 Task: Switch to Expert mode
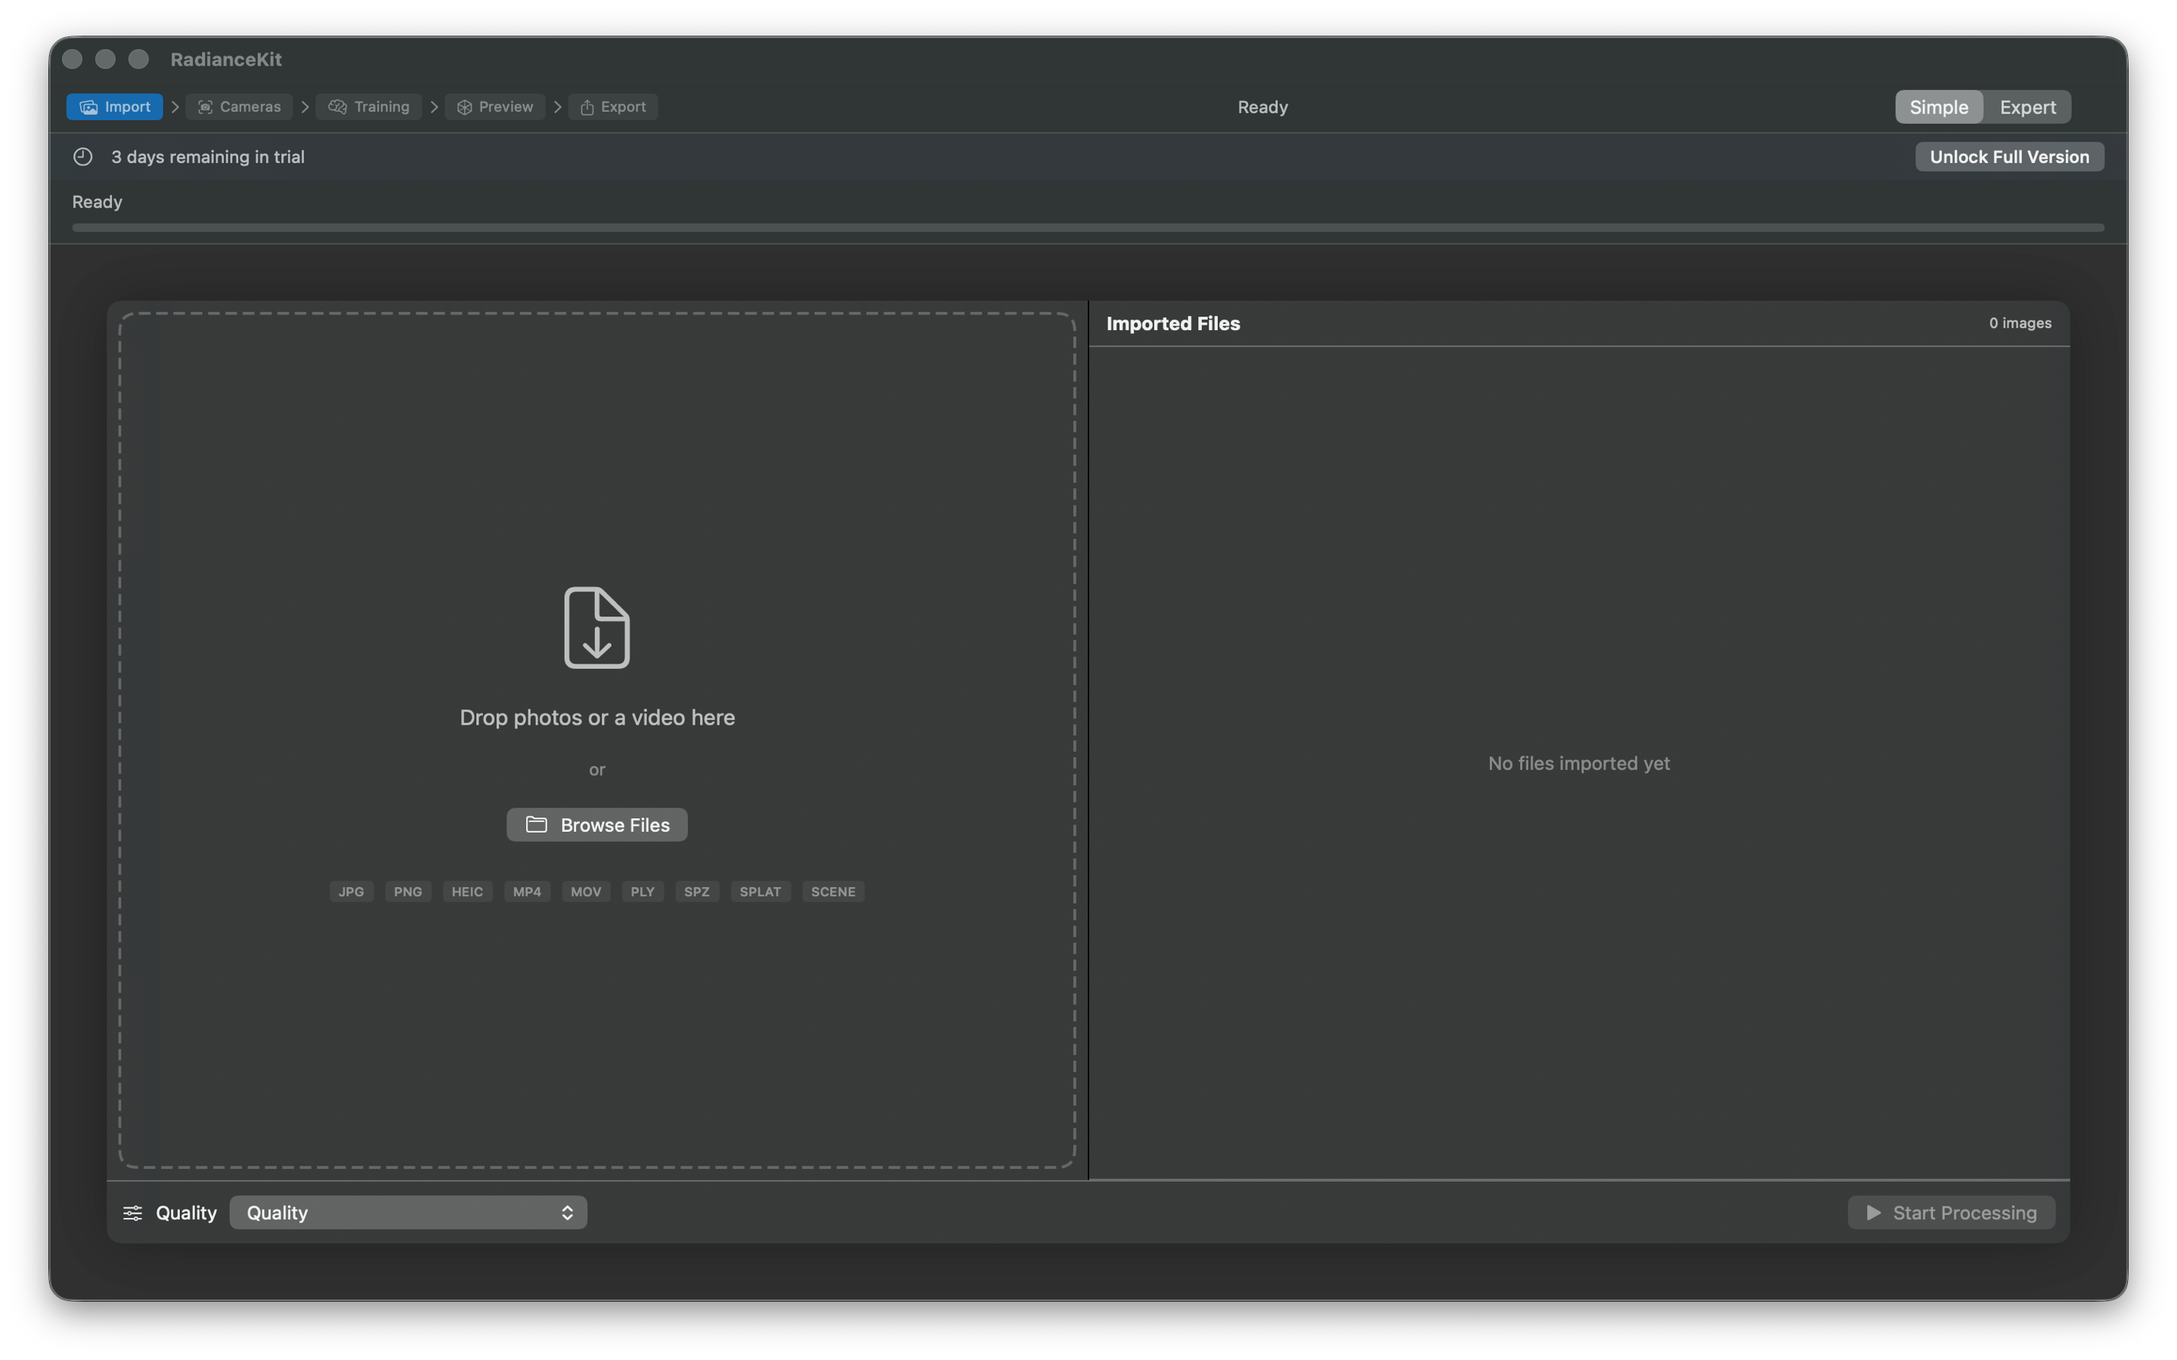coord(2027,107)
